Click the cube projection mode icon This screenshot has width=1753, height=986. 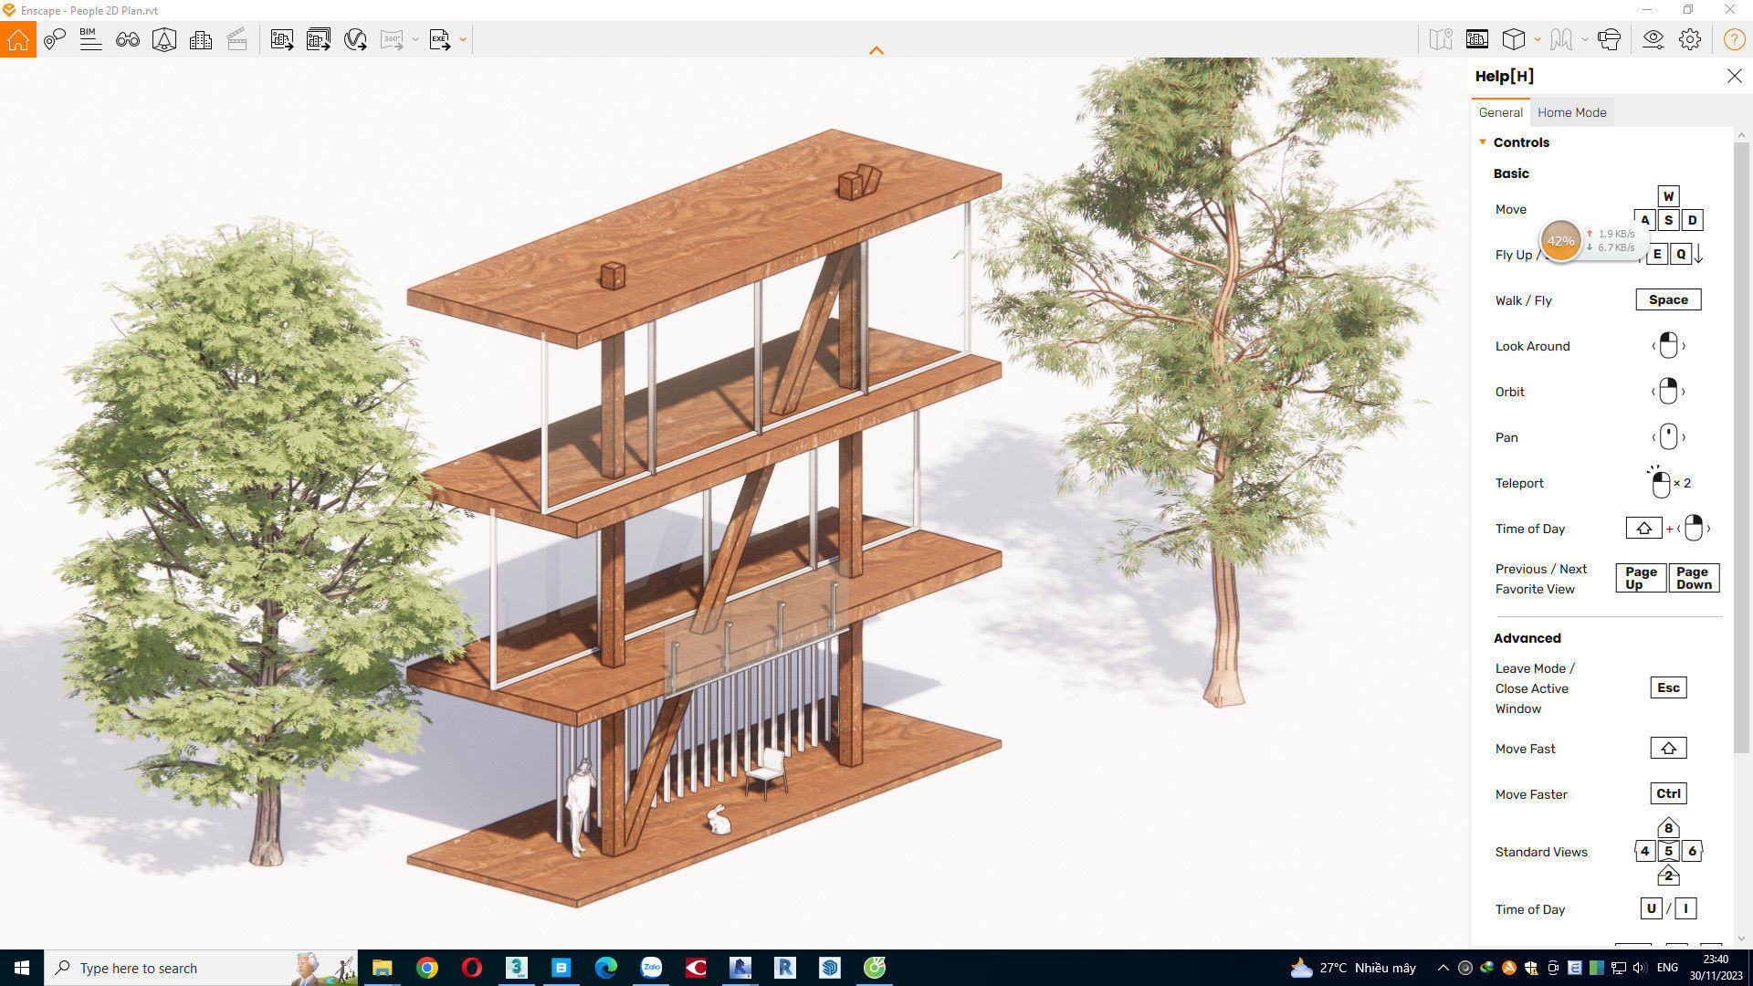[x=1514, y=39]
